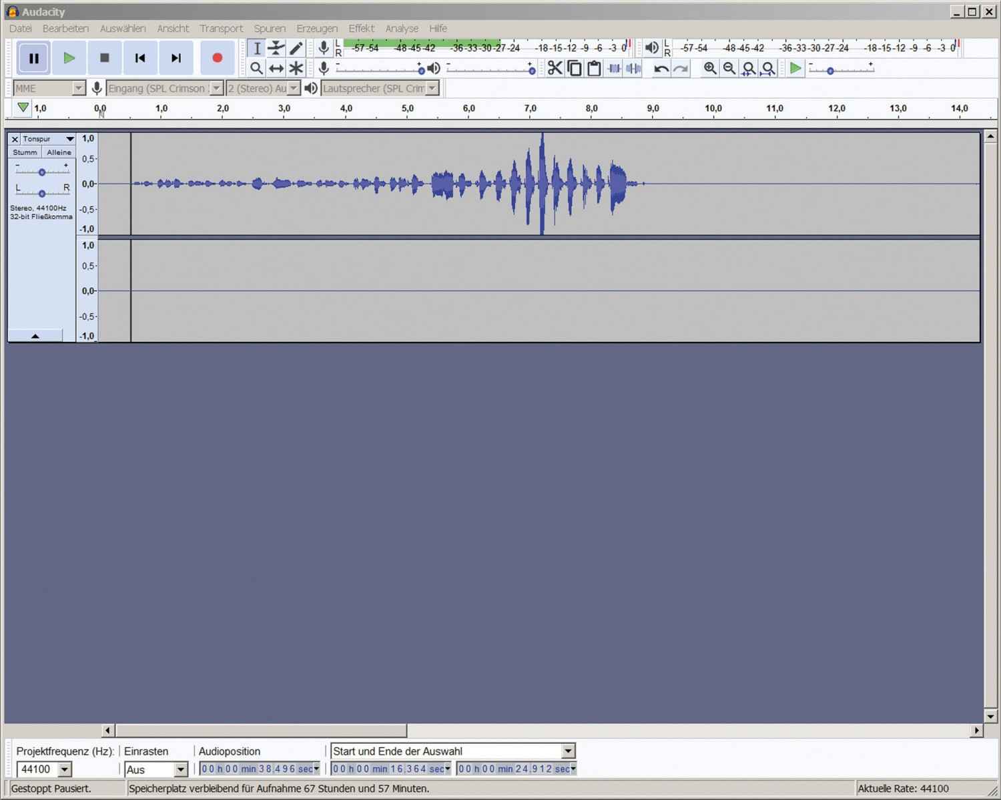Adjust the playback volume slider

point(532,69)
